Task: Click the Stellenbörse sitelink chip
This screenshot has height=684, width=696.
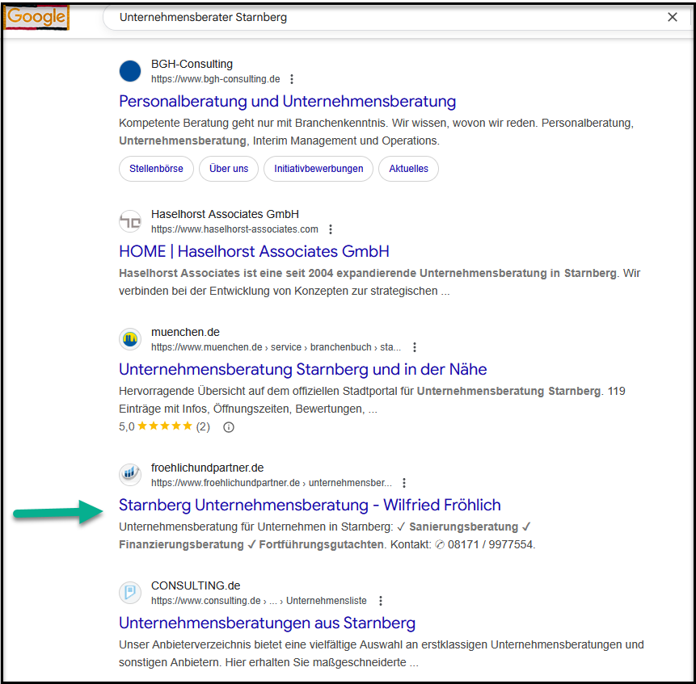Action: pyautogui.click(x=156, y=169)
